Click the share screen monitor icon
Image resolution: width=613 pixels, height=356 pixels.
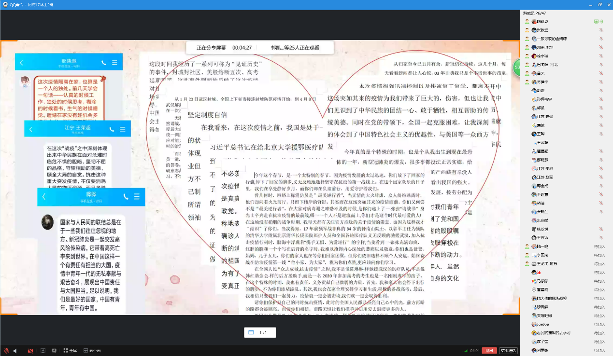coord(43,351)
